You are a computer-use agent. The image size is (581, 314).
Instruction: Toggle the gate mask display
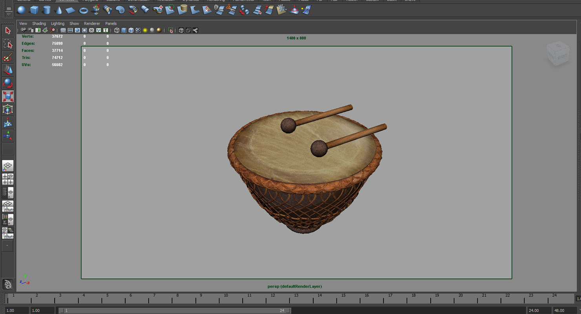coord(84,30)
